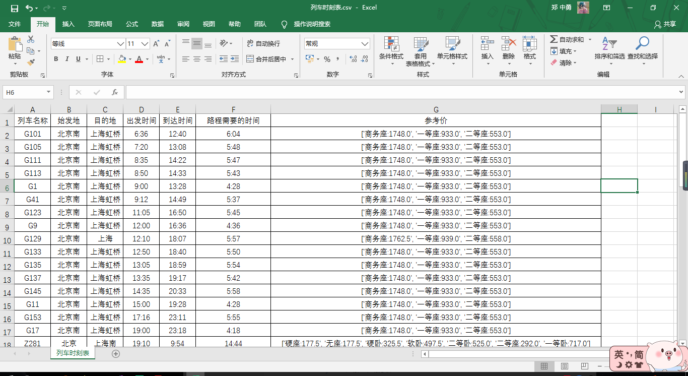Align text right
This screenshot has width=688, height=376.
208,59
